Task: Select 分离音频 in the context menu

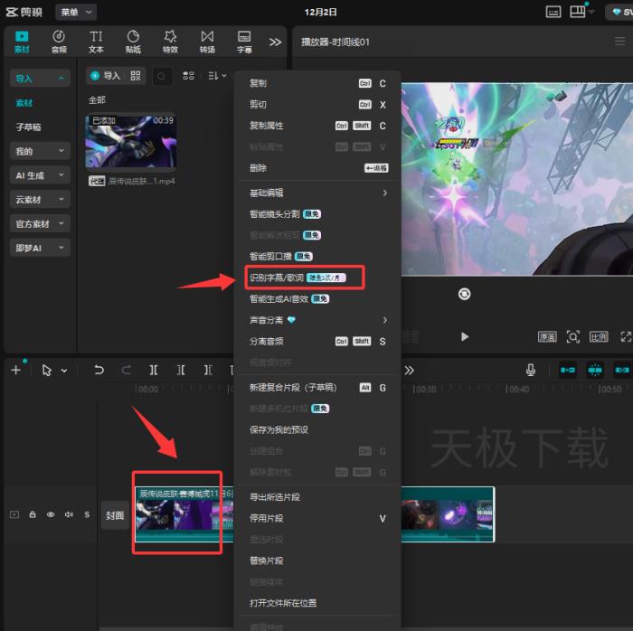Action: click(x=267, y=342)
